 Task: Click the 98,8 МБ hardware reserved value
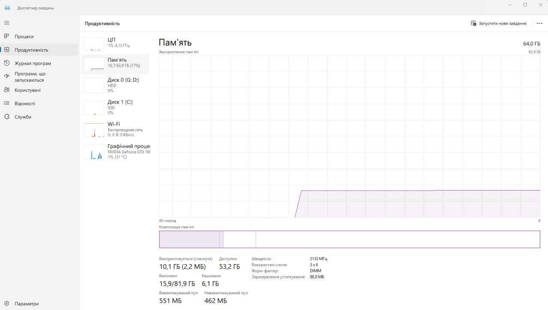(x=317, y=277)
